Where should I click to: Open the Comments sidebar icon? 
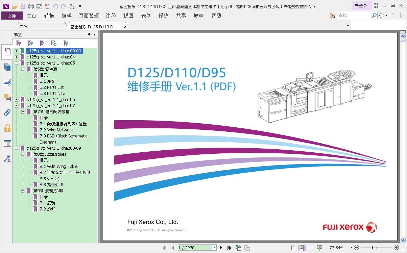click(x=7, y=98)
